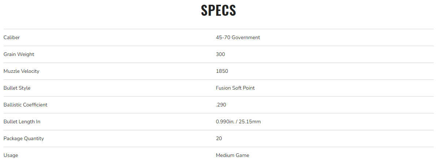Image resolution: width=437 pixels, height=165 pixels.
Task: Click the SPECS heading
Action: (x=218, y=10)
